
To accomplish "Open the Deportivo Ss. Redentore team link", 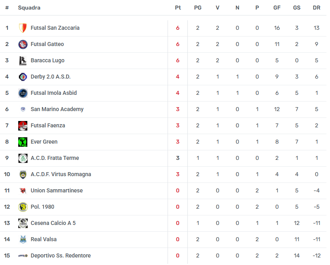I will pyautogui.click(x=61, y=256).
